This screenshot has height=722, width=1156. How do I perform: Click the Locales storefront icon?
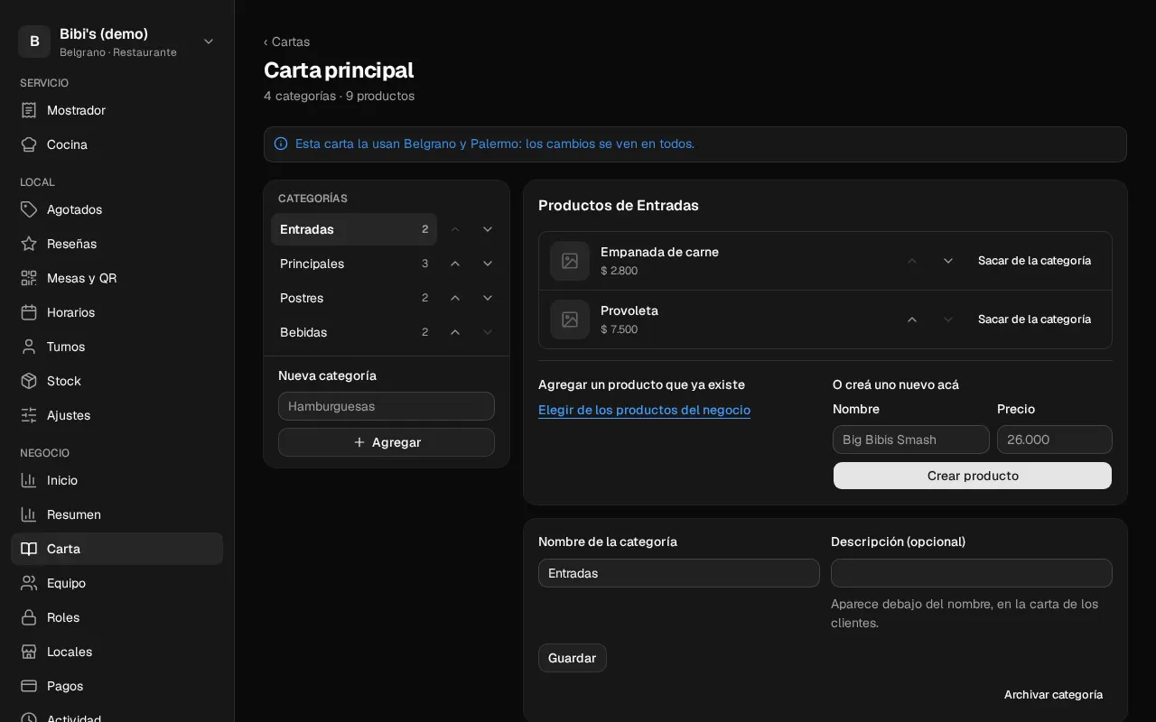coord(29,652)
